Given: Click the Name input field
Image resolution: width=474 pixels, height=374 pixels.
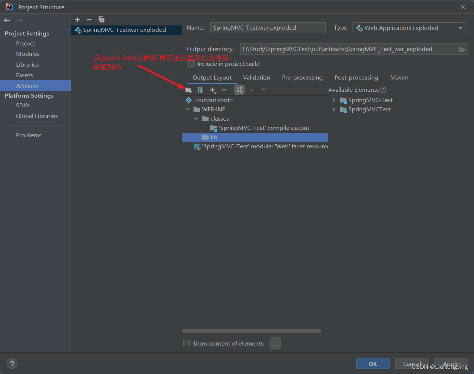Looking at the screenshot, I should pos(268,28).
